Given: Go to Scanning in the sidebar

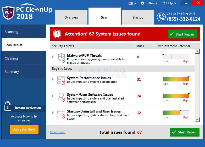Looking at the screenshot, I should 24,32.
